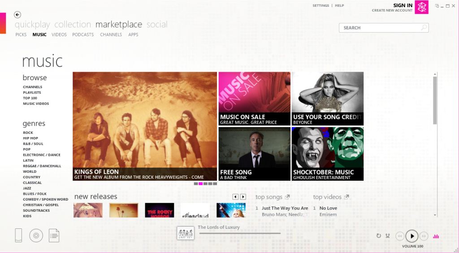Viewport: 459px width, 253px height.
Task: Select the LATIN genre
Action: [28, 160]
